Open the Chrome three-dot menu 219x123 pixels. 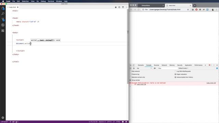pyautogui.click(x=216, y=10)
